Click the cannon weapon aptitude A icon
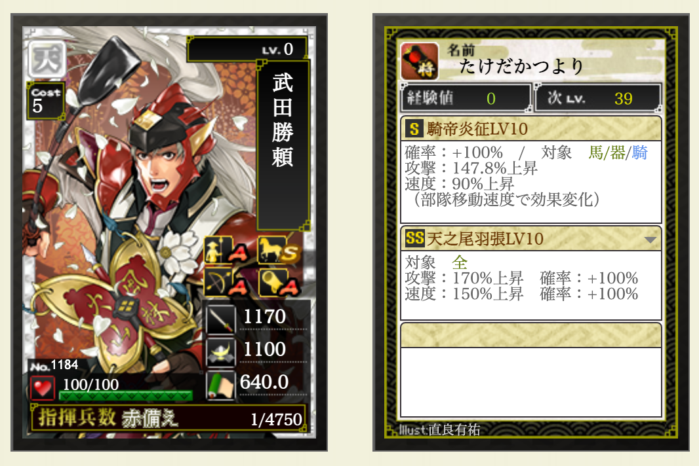Viewport: 699px width, 466px height. pos(279,283)
